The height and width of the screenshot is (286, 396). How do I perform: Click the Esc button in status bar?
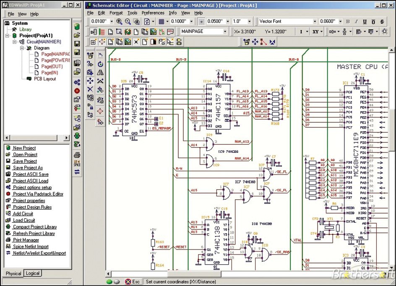pos(132,282)
